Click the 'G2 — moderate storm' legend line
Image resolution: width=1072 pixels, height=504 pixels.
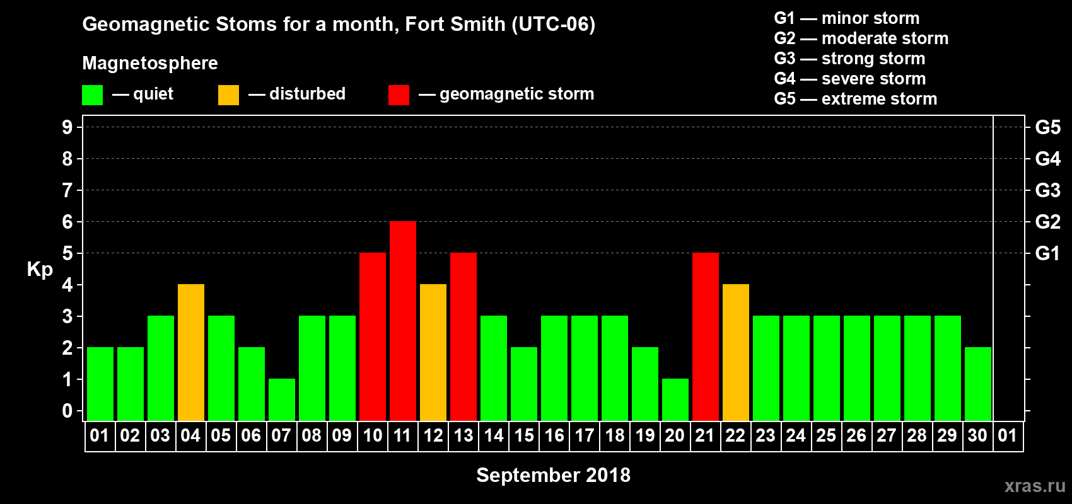click(861, 38)
